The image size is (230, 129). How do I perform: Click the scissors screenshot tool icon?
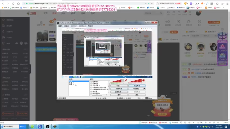pos(196,3)
